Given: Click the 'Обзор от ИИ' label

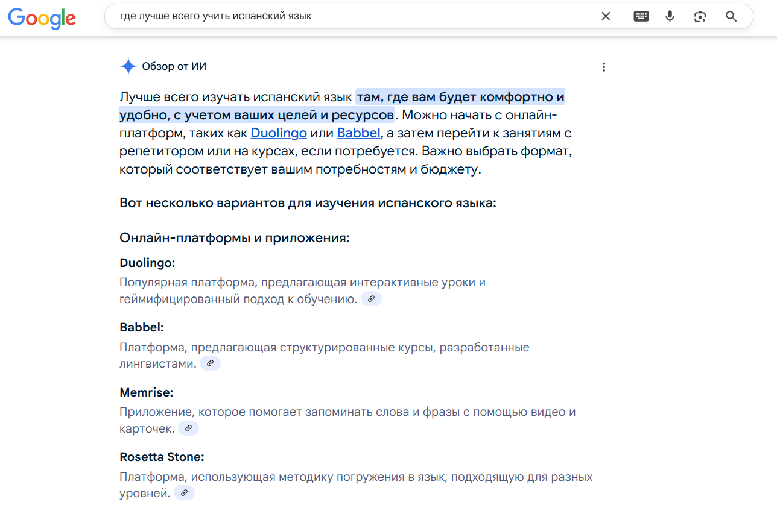Looking at the screenshot, I should 174,66.
